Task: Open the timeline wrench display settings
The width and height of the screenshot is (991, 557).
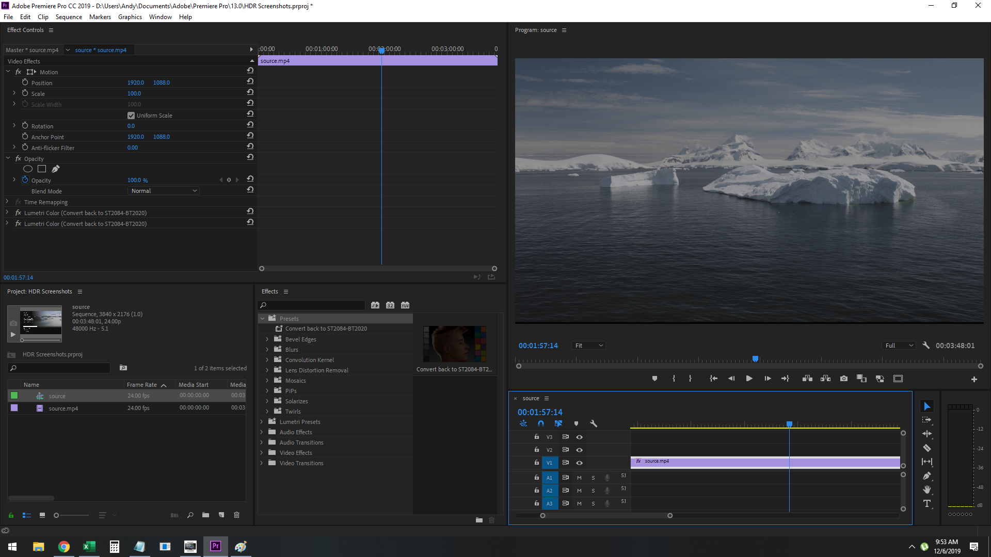Action: coord(594,423)
